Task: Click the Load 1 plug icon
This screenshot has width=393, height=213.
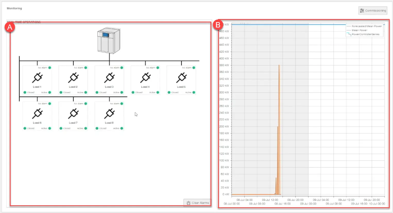Action: pos(37,78)
